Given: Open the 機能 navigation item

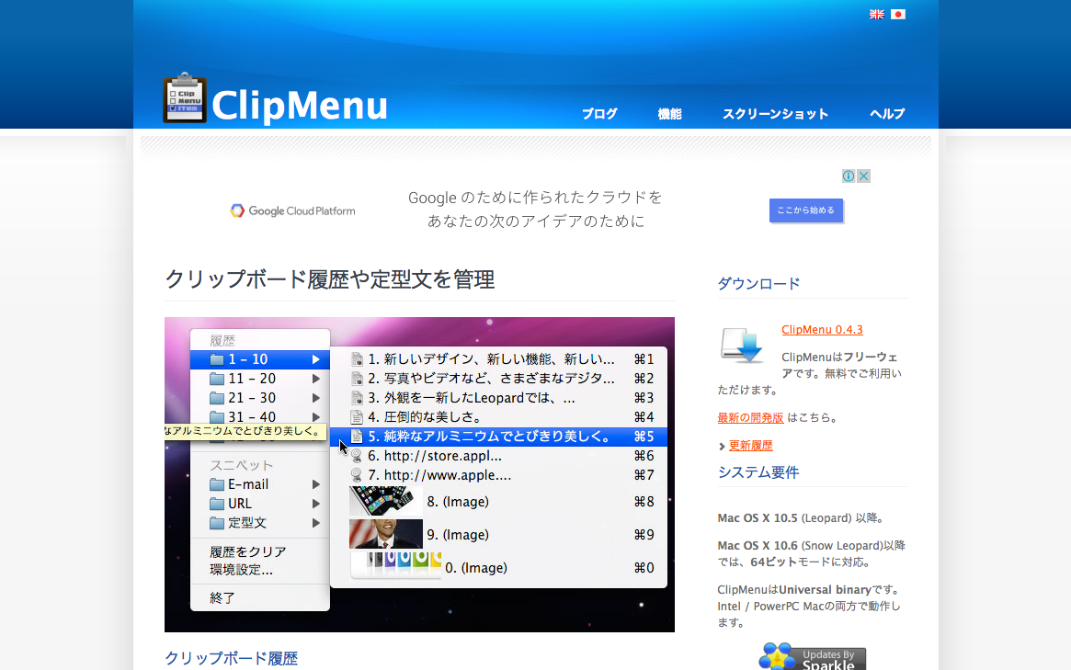Looking at the screenshot, I should (669, 114).
